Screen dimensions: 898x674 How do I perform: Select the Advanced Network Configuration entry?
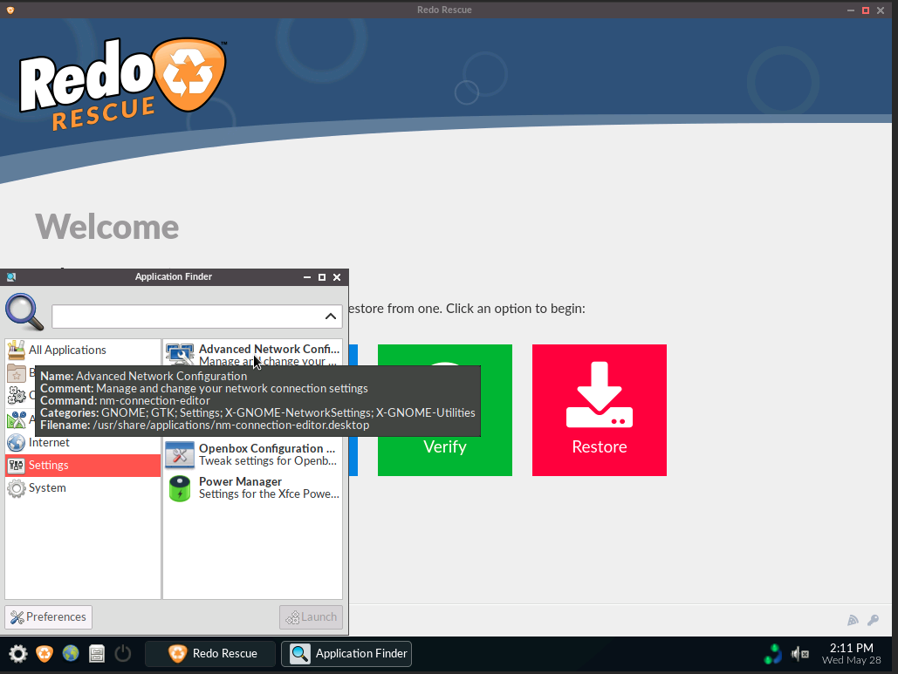(x=252, y=355)
